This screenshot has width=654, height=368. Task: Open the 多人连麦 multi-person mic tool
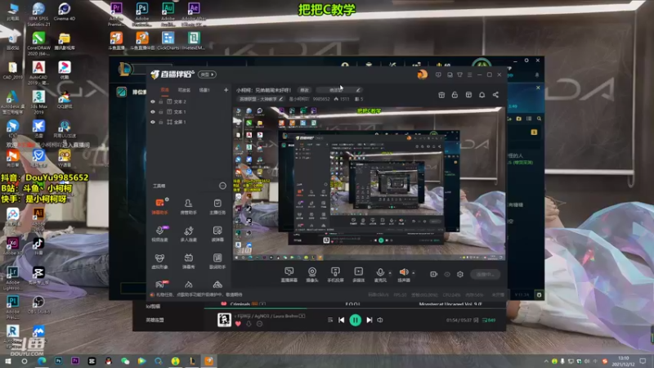[189, 234]
